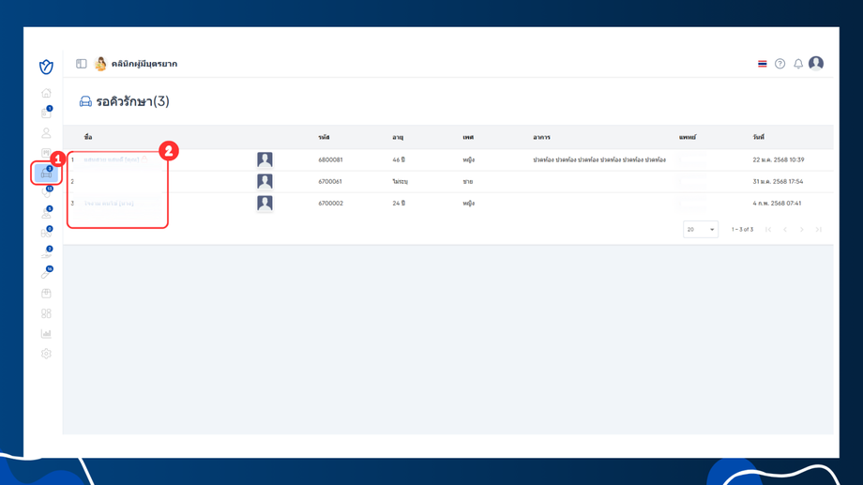This screenshot has height=485, width=863.
Task: Open the box inventory icon in the sidebar
Action: [x=46, y=294]
